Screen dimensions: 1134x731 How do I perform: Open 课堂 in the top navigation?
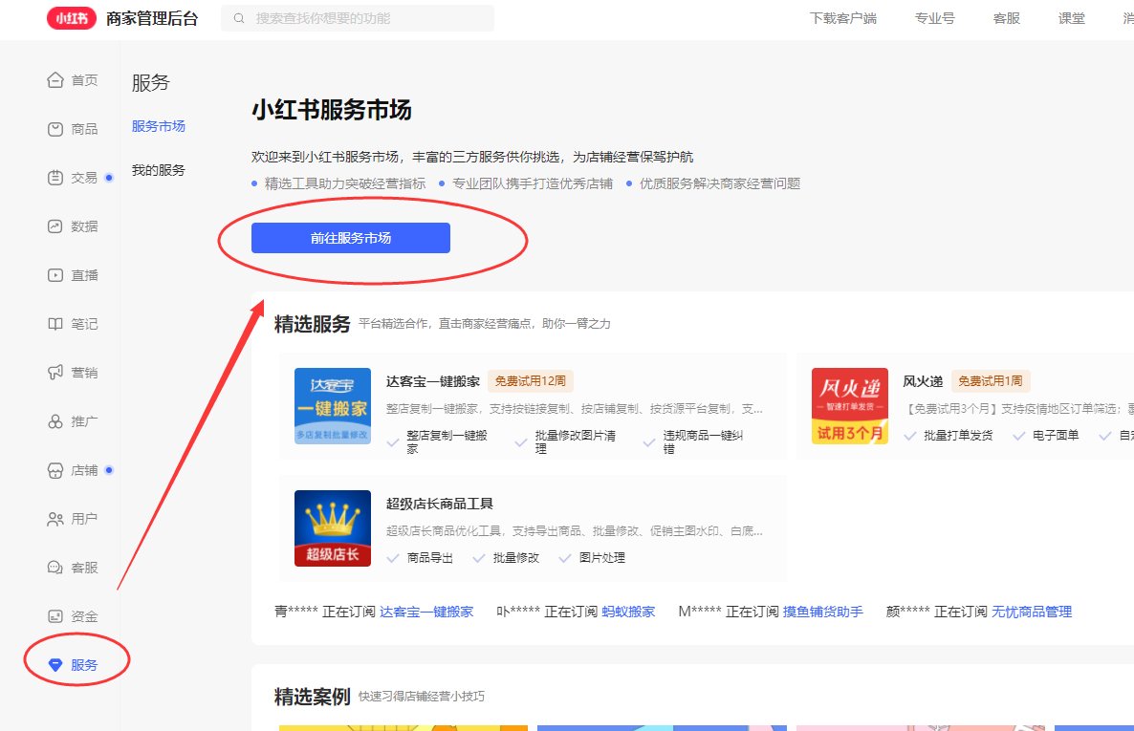[x=1072, y=18]
